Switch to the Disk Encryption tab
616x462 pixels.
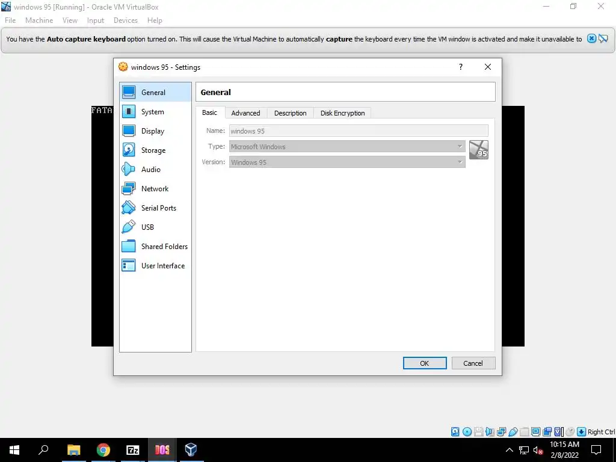pyautogui.click(x=342, y=113)
